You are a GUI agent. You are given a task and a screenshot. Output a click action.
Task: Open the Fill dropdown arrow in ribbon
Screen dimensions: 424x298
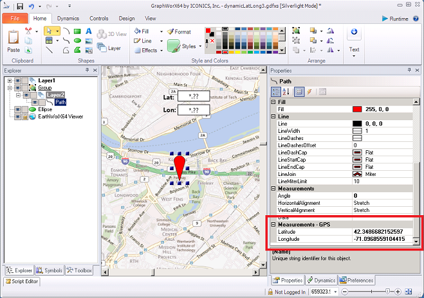(161, 31)
